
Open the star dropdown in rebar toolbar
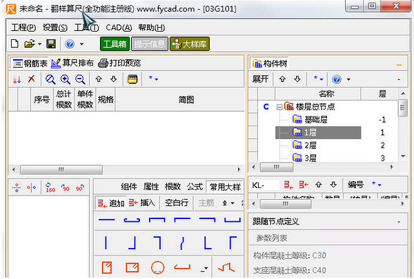click(x=153, y=79)
